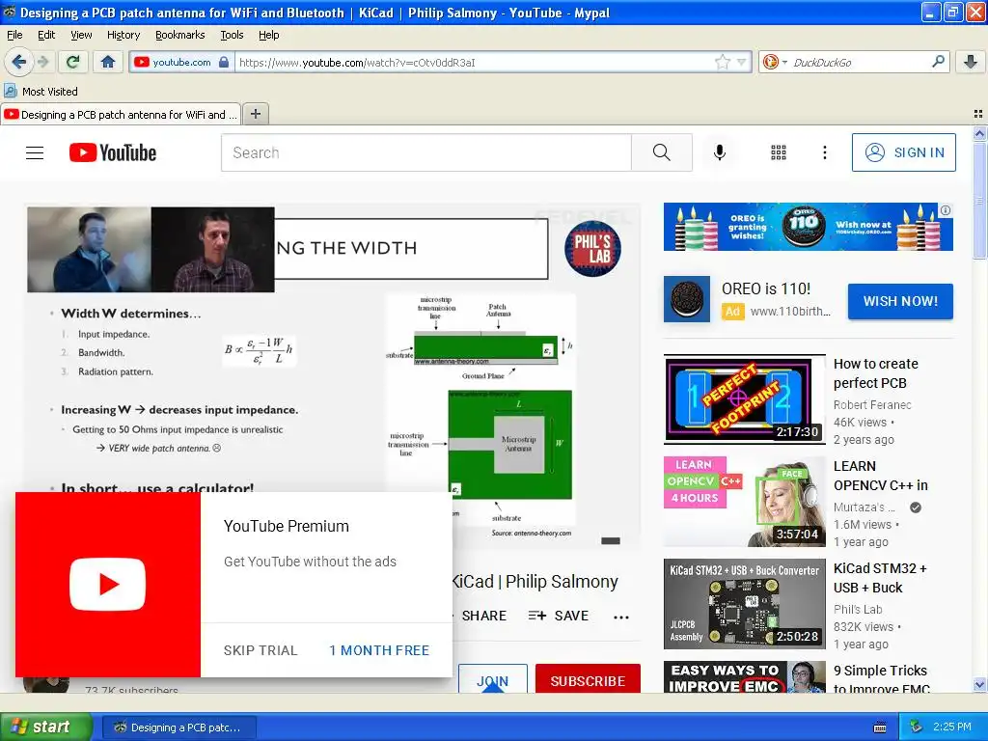
Task: Open the Easy Ways to Improve EMC thumbnail
Action: point(744,676)
